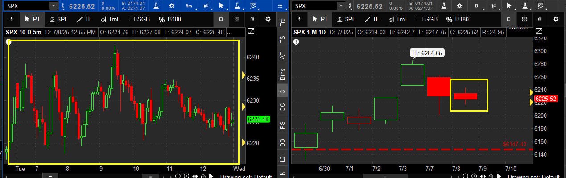Choose the SGB rectangle tool on left chart

pyautogui.click(x=139, y=19)
